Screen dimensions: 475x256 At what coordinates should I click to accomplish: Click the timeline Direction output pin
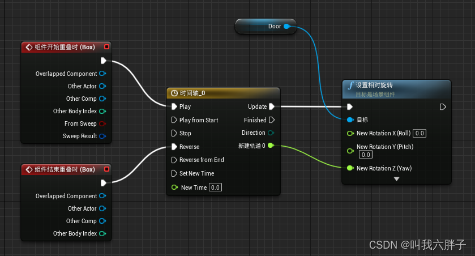tap(271, 133)
